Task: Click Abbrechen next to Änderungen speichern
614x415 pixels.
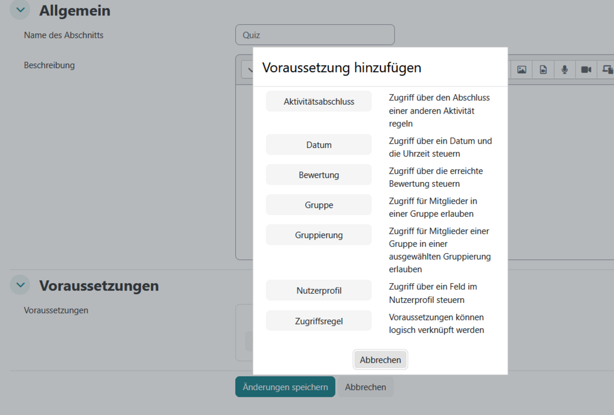Action: [365, 387]
